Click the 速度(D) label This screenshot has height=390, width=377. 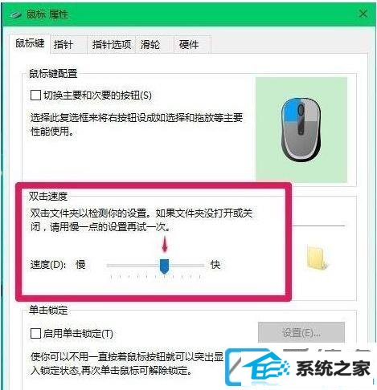[48, 265]
